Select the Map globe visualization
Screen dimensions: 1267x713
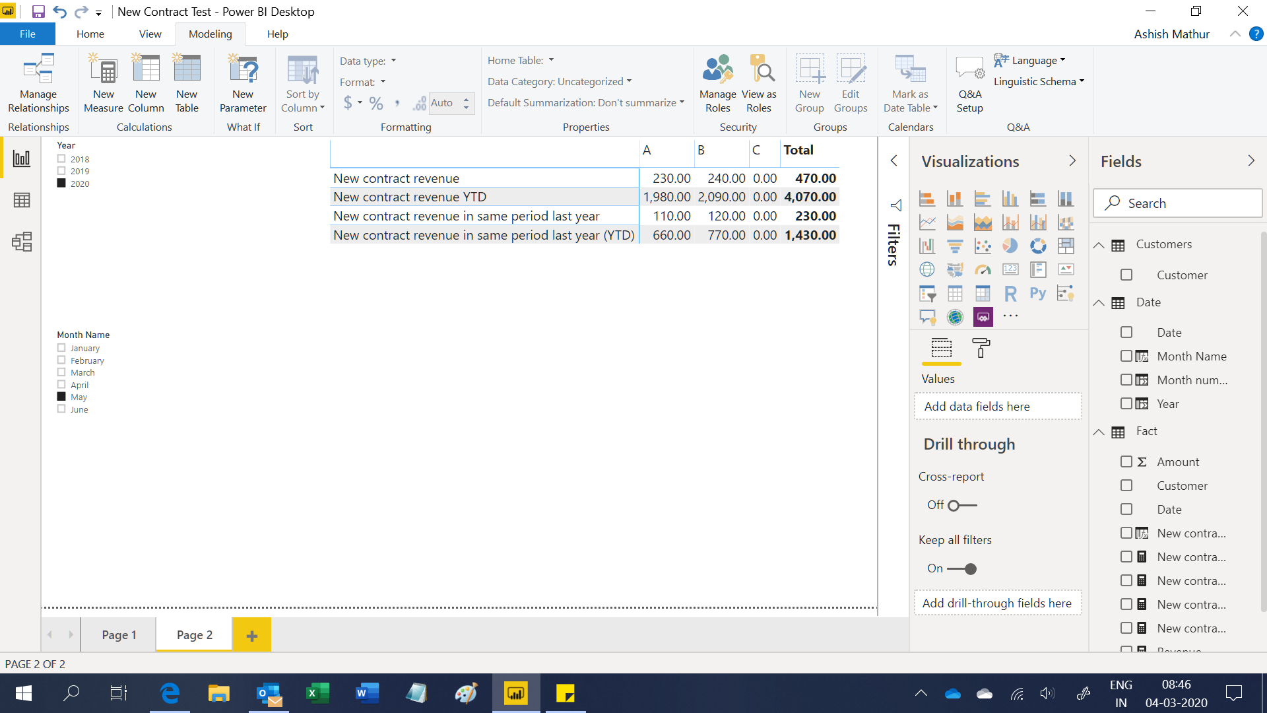tap(927, 269)
